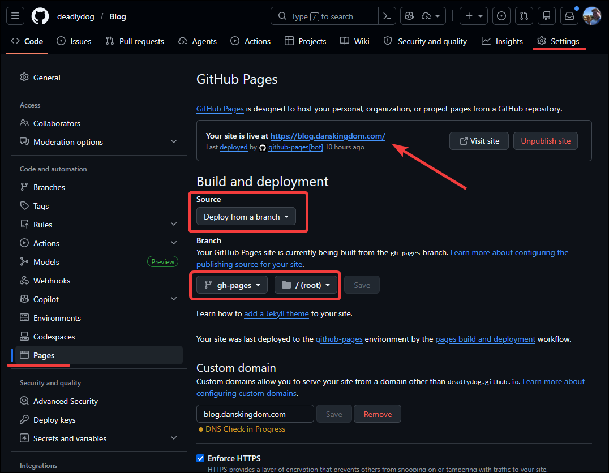Screen dimensions: 609x473
Task: Open the global navigation hamburger menu
Action: coord(15,16)
